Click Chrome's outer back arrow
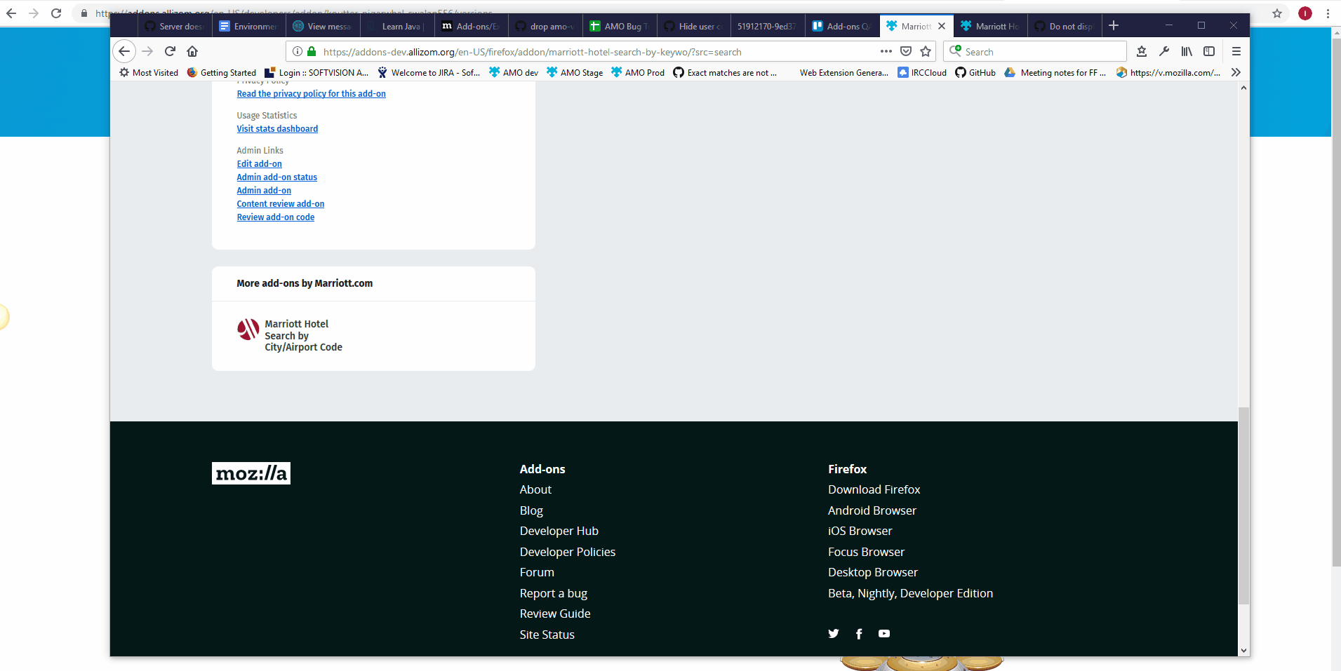The image size is (1341, 671). click(x=11, y=13)
